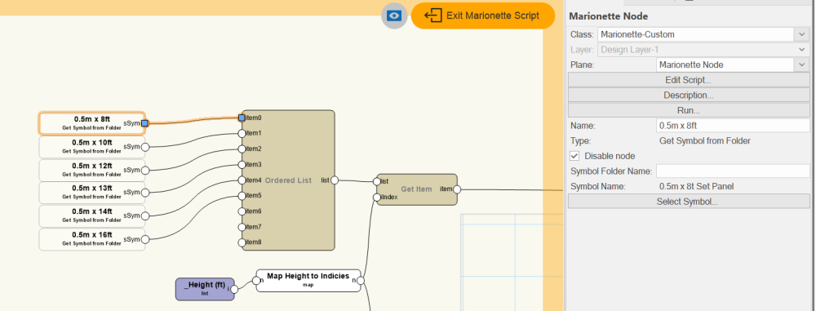Open the Class dropdown Marionette-Custom
The width and height of the screenshot is (816, 311).
tap(703, 34)
